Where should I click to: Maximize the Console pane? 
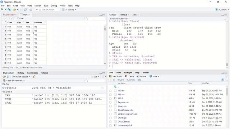(x=226, y=15)
